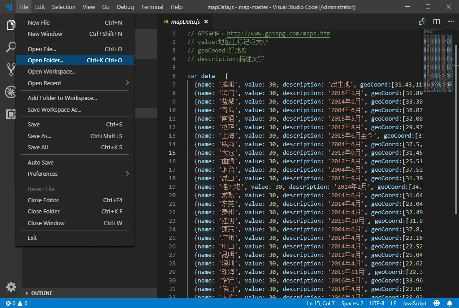Expand the OUTLINE section
Viewport: 459px width, 308px height.
[41, 293]
